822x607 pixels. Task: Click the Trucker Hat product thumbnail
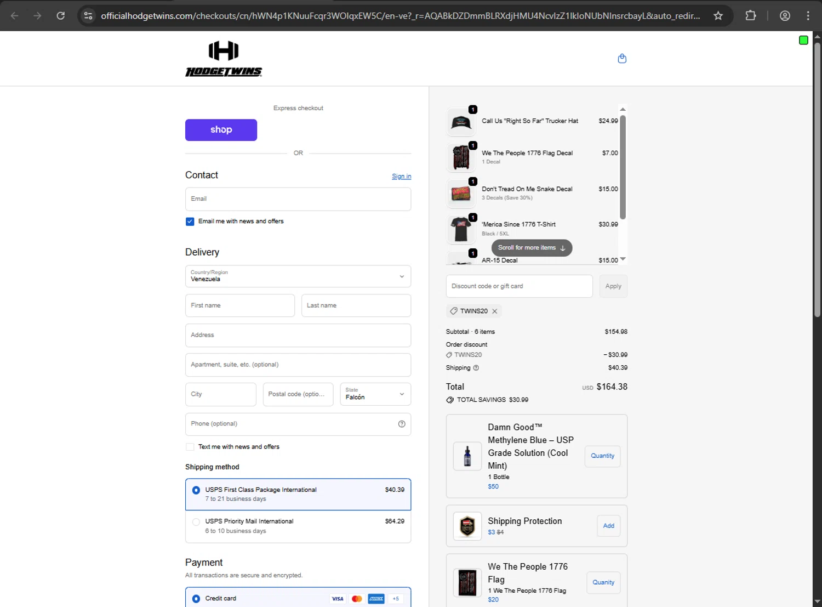point(461,122)
